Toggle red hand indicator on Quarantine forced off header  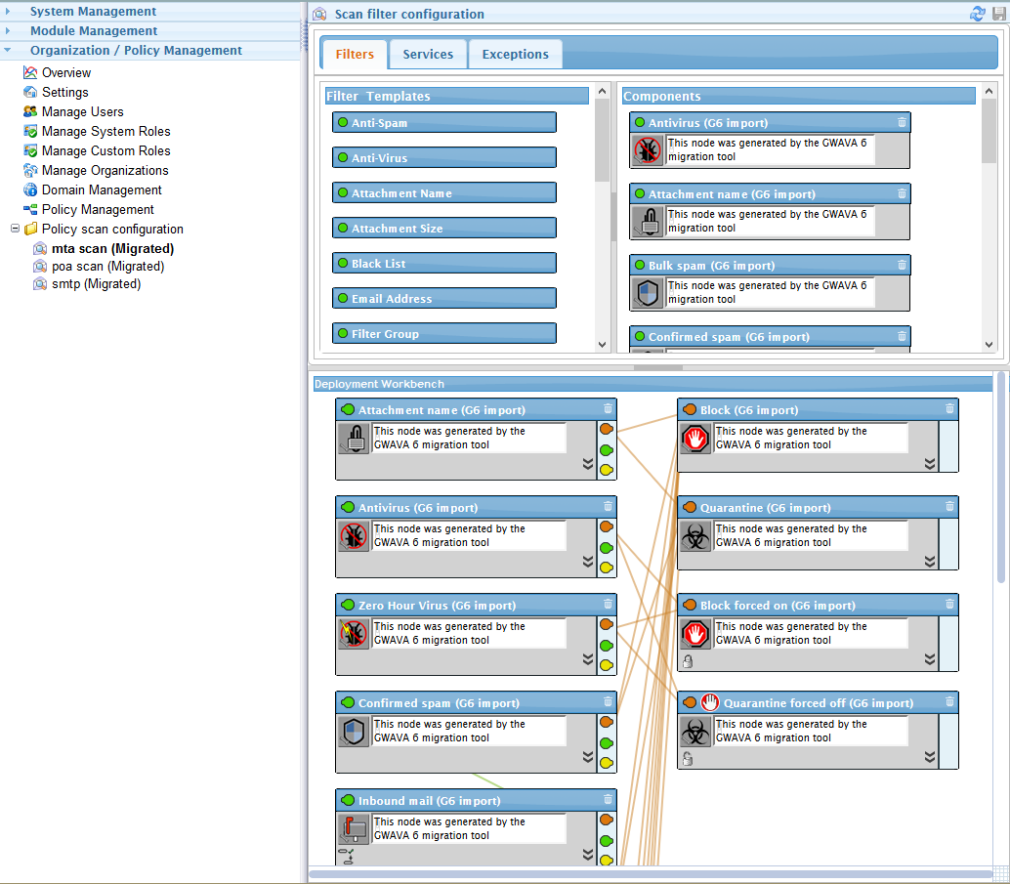tap(710, 702)
